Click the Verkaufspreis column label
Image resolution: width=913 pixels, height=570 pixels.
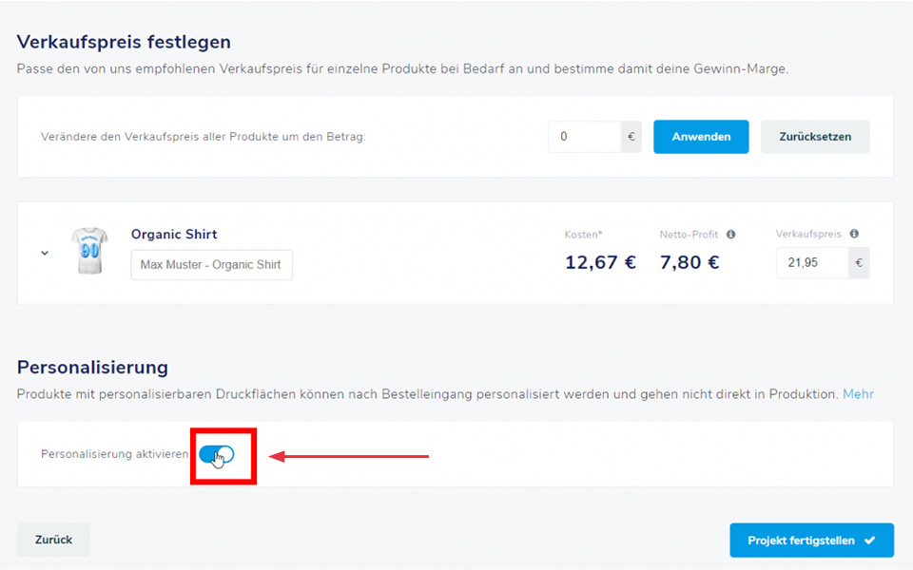coord(808,234)
